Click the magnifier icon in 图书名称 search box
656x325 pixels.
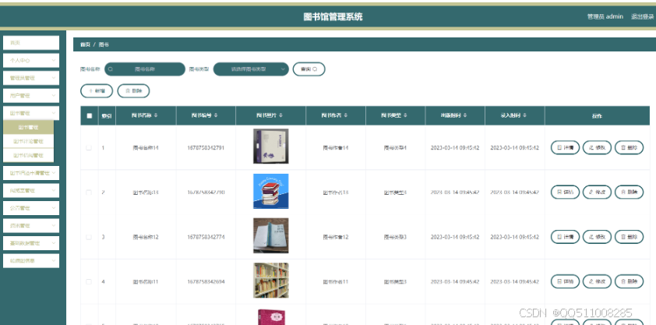coord(111,69)
